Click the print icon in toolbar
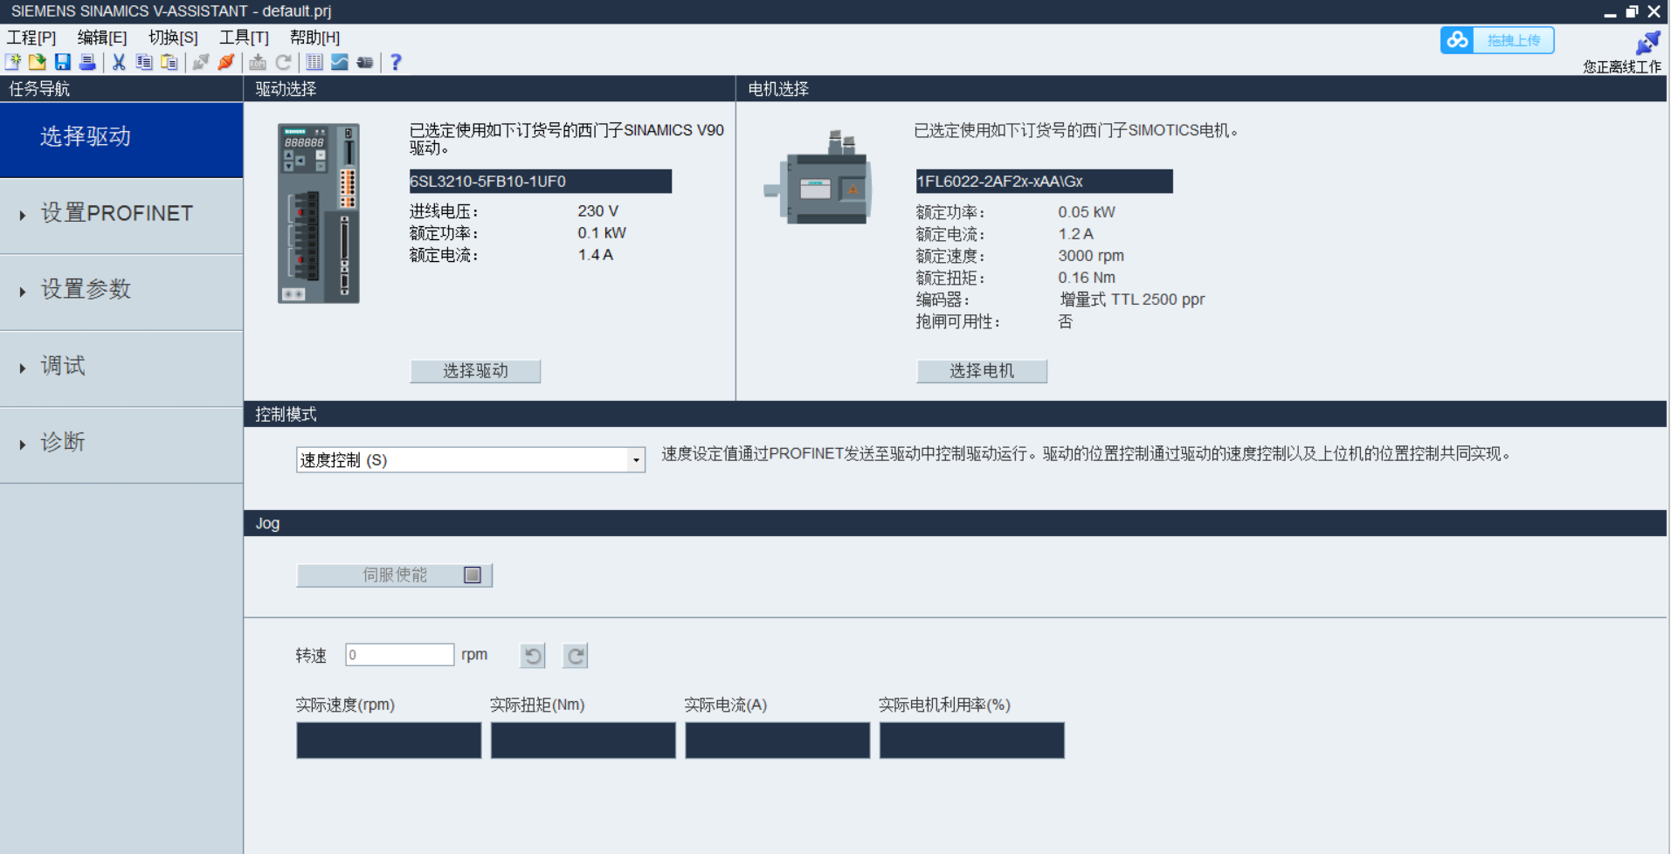The width and height of the screenshot is (1671, 854). tap(87, 62)
